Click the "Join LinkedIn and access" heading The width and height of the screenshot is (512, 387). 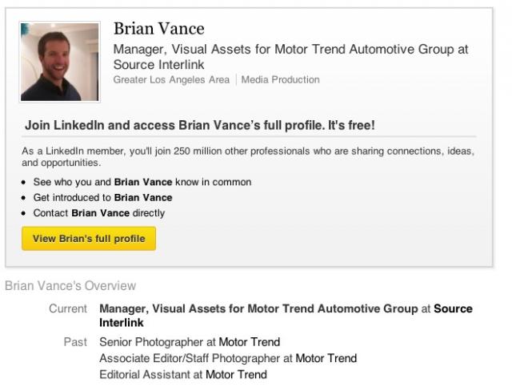(199, 126)
